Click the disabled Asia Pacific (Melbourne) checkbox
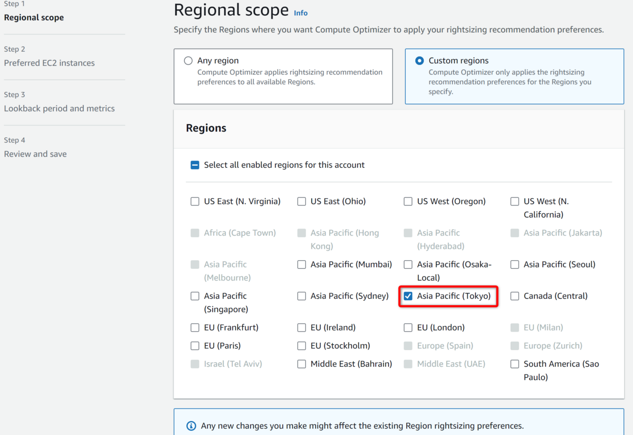 coord(195,264)
